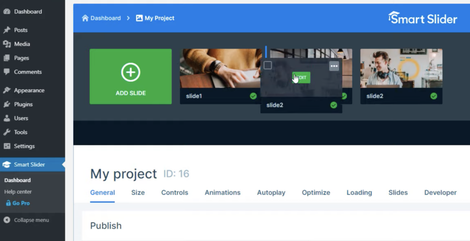This screenshot has height=241, width=470.
Task: Open the three-dots menu on hovered slide
Action: click(334, 66)
